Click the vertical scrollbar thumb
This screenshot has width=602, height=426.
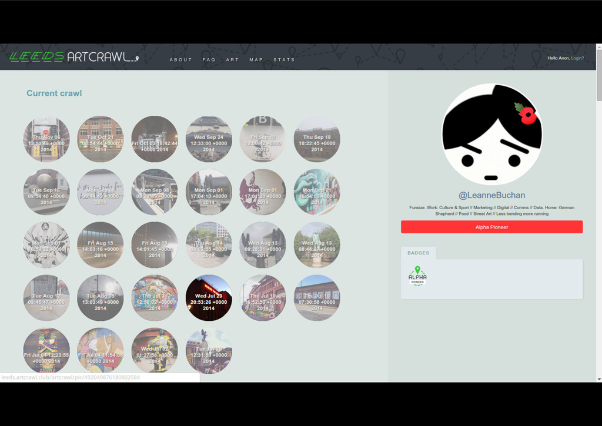599,75
